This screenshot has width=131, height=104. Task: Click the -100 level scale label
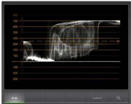pos(15,67)
